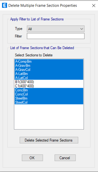
Task: Click the Cancel button
Action: coord(65,158)
